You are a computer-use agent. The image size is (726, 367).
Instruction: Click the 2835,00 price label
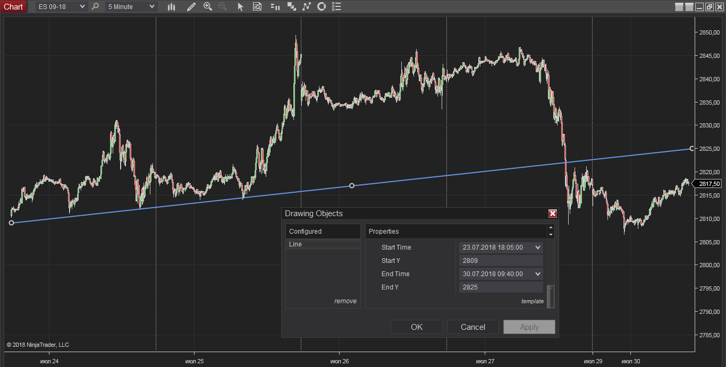[x=710, y=102]
